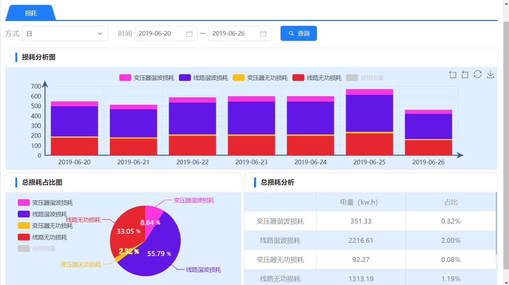This screenshot has height=285, width=509.
Task: Click the bar for 2019-06-22
Action: pyautogui.click(x=192, y=126)
